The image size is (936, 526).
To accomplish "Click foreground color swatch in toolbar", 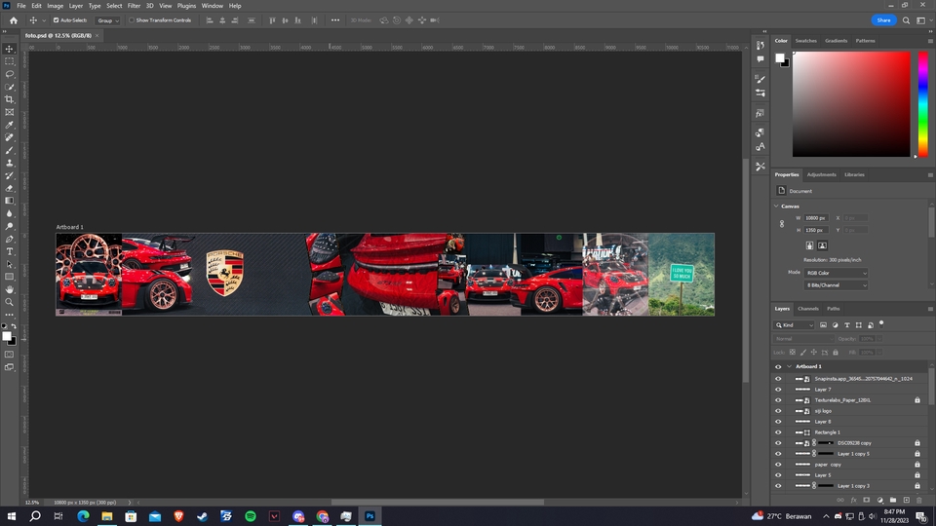I will tap(7, 336).
